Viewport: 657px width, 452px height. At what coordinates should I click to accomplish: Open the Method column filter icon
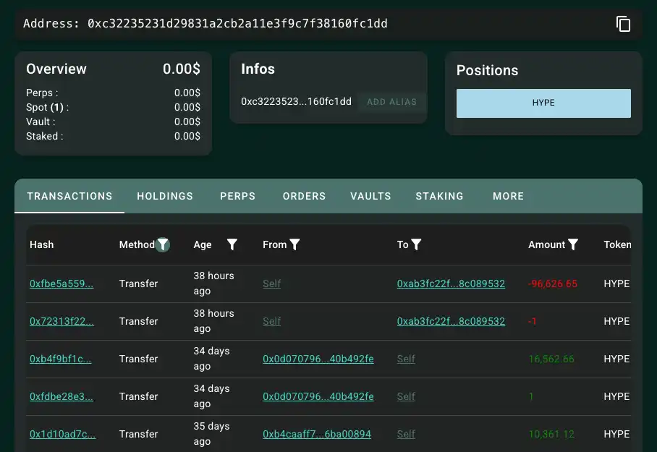coord(164,244)
